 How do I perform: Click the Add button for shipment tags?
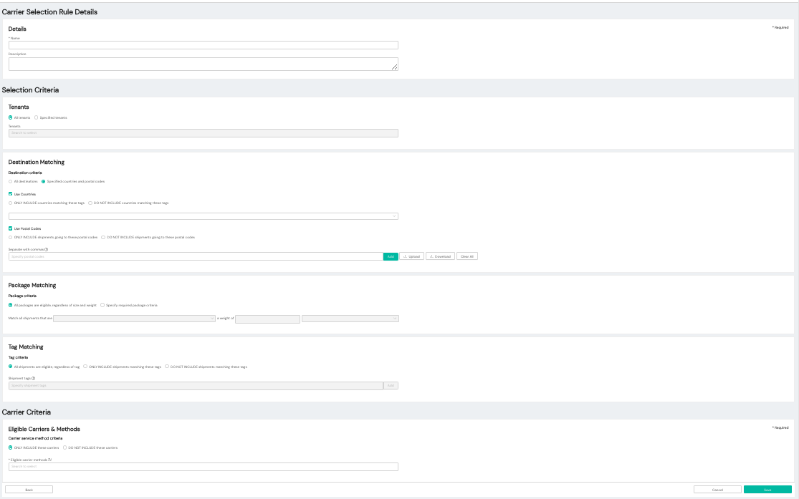(x=391, y=385)
